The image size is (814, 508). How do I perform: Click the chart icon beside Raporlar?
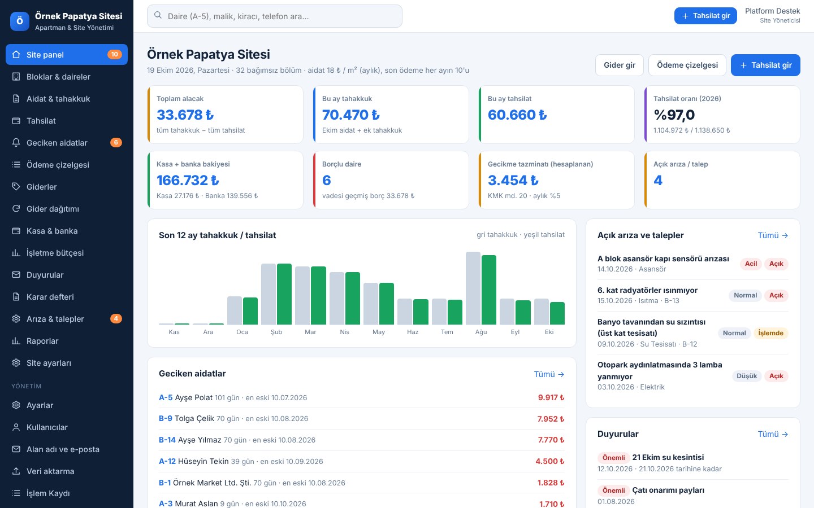16,341
